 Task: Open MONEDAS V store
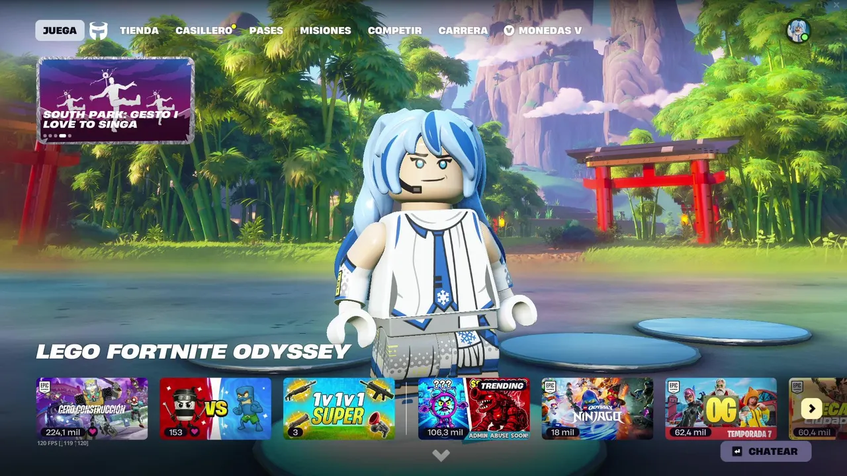(x=543, y=30)
